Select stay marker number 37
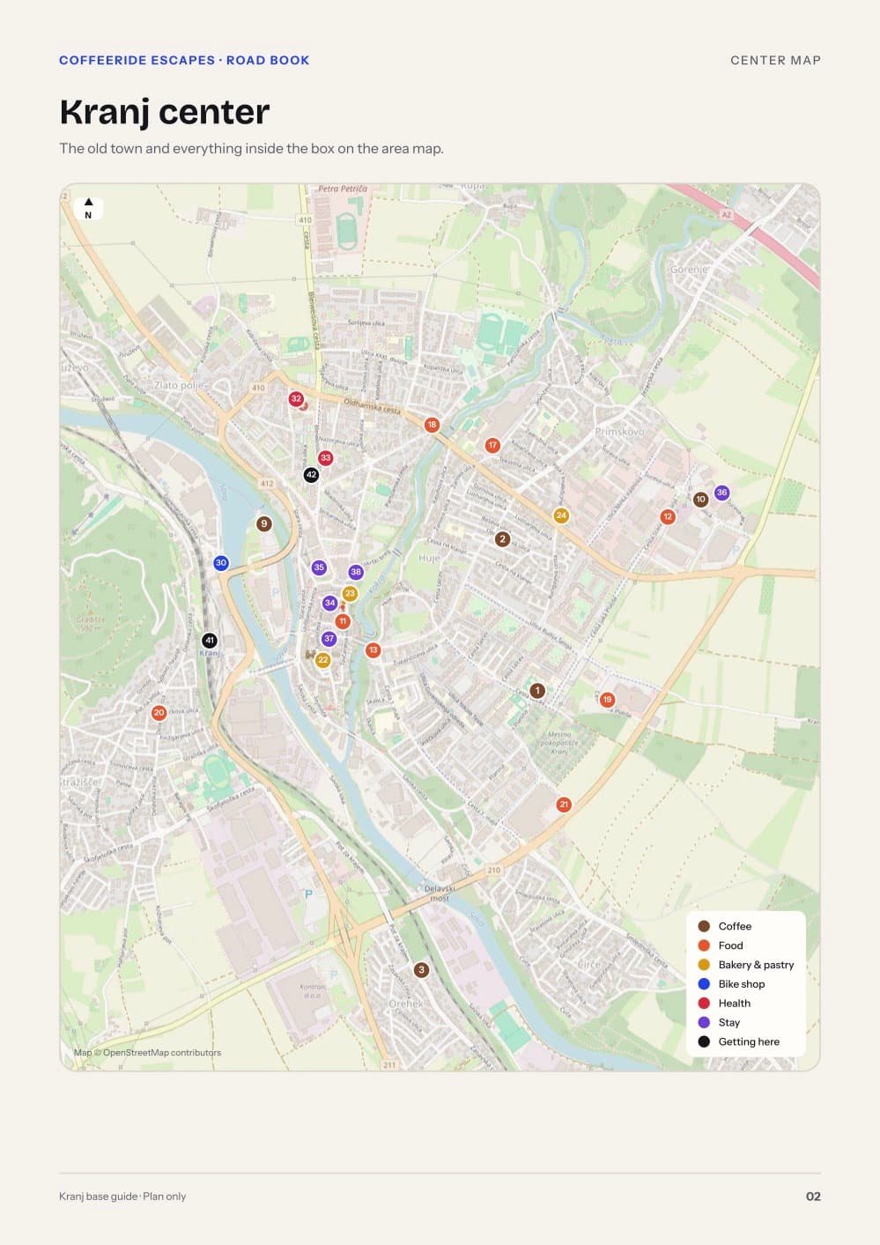 (x=329, y=639)
